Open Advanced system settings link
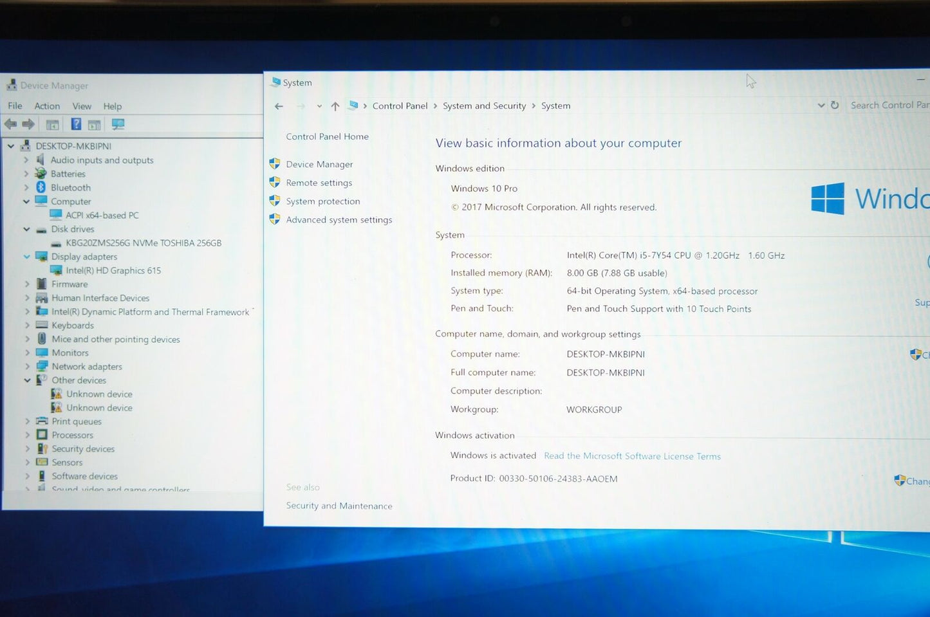Screen dimensions: 930x617 [339, 220]
